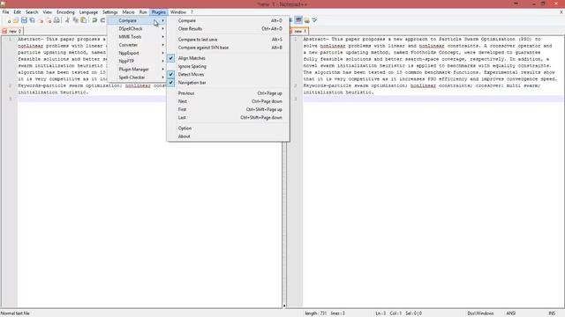Click the Copy toolbar icon
Viewport: 565px width, 317px height.
75,20
